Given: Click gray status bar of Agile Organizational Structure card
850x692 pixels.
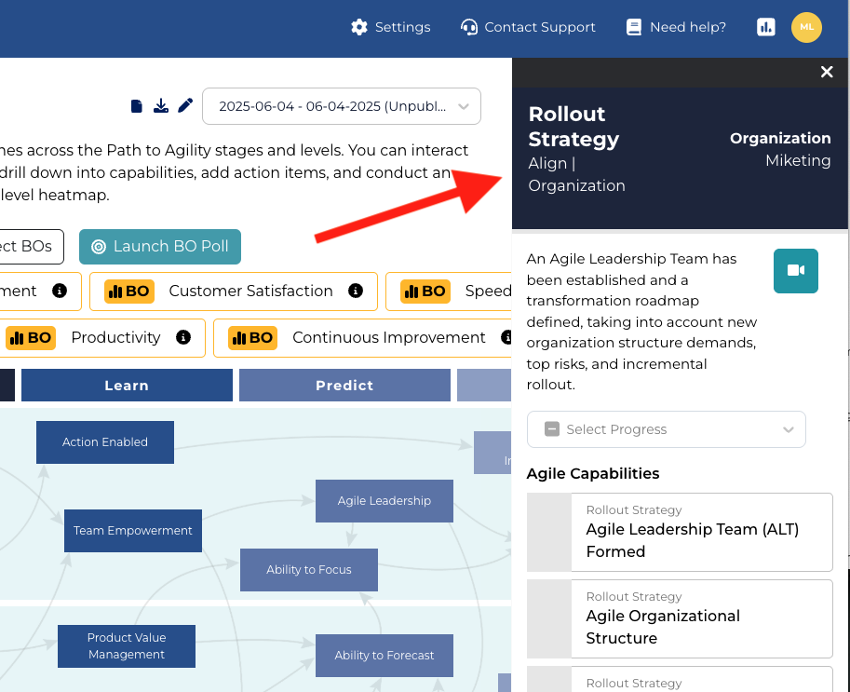Looking at the screenshot, I should [549, 619].
